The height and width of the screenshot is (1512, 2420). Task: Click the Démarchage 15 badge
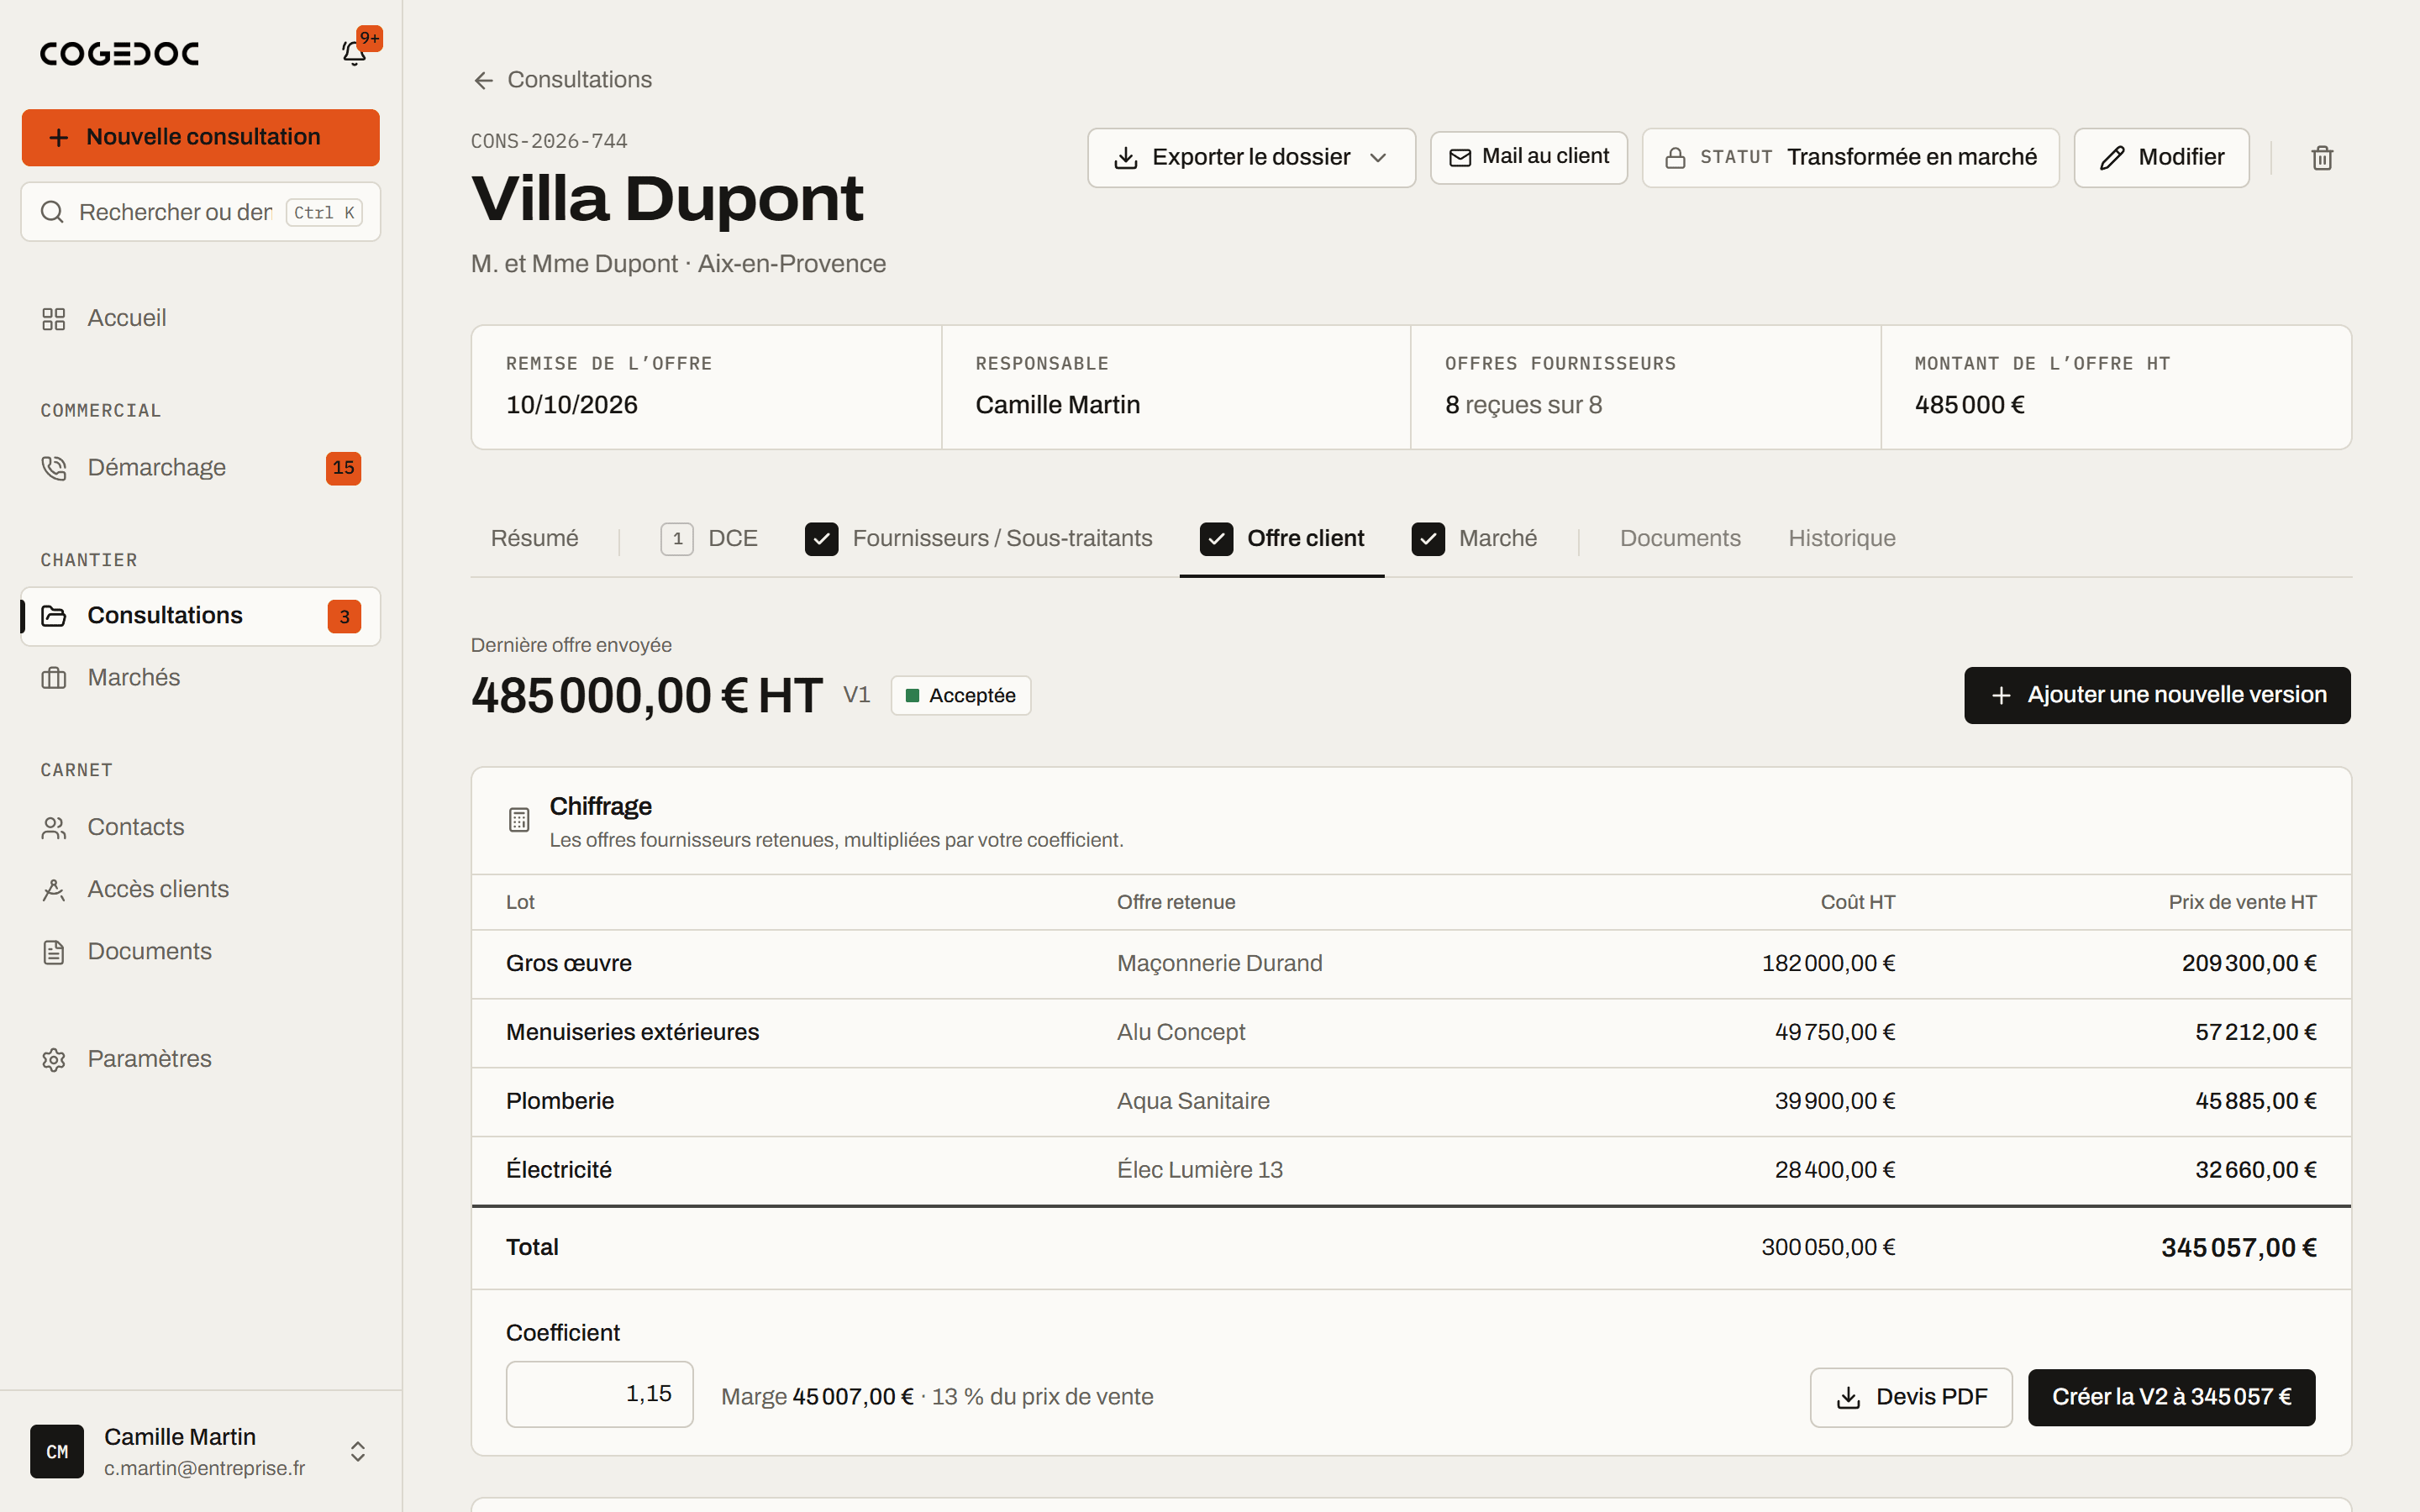343,468
